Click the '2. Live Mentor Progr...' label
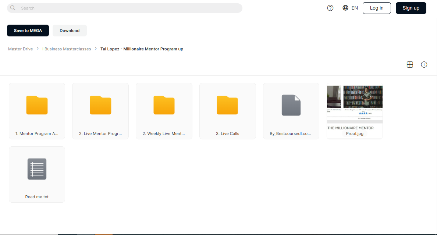 (x=100, y=133)
